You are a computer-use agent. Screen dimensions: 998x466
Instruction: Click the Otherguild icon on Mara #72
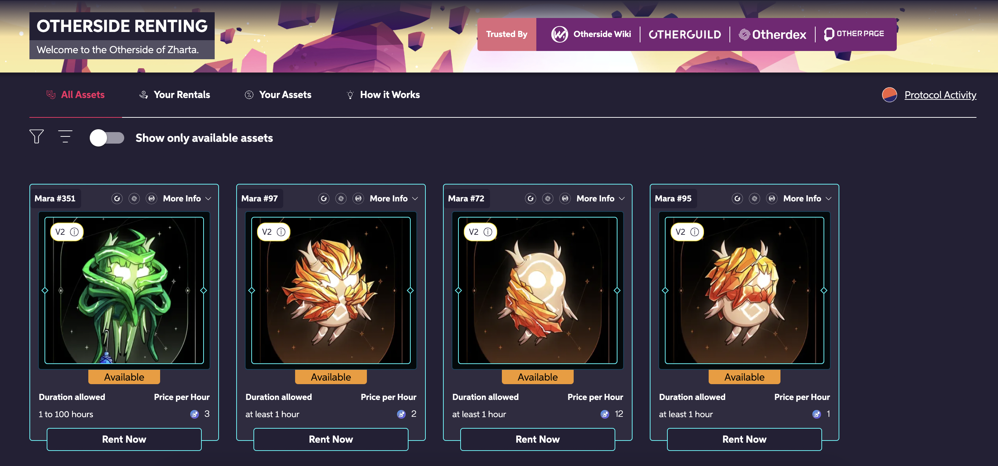tap(530, 198)
